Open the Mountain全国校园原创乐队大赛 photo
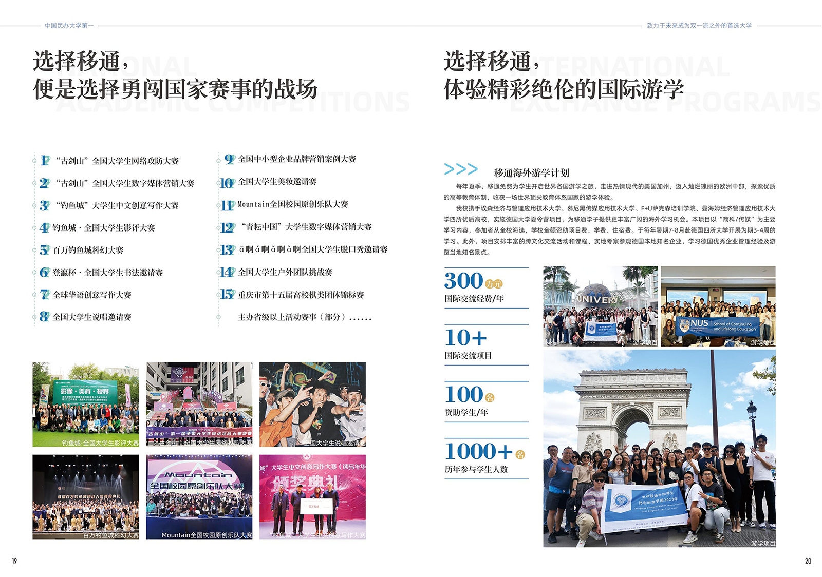This screenshot has height=577, width=822. [199, 496]
